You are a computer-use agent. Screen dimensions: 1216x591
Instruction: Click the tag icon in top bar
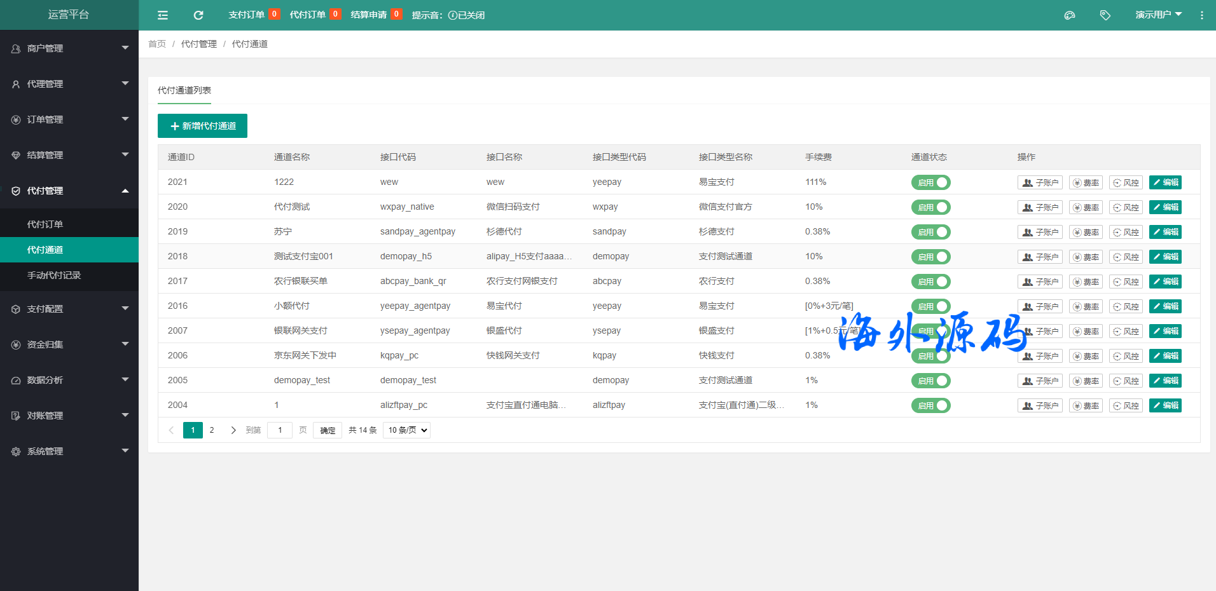click(x=1105, y=15)
